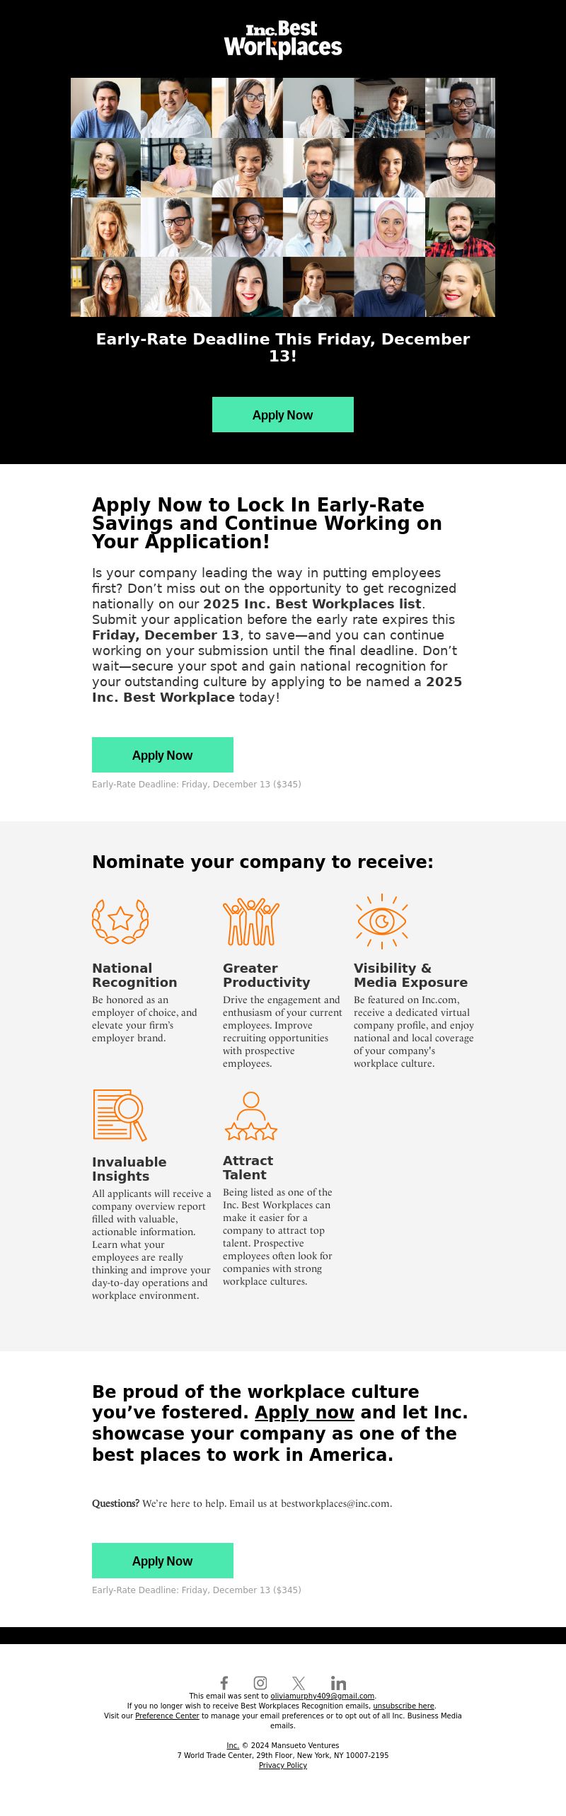Click Apply Now button in black header
Screen dimensions: 566x1816
click(x=283, y=415)
